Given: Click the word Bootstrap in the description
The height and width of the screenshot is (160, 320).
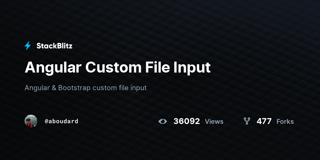Looking at the screenshot, I should (74, 88).
